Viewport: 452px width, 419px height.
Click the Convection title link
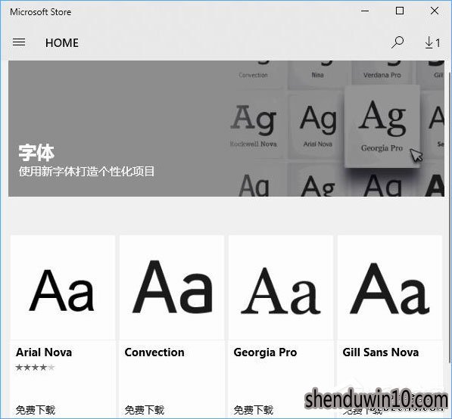pos(154,352)
